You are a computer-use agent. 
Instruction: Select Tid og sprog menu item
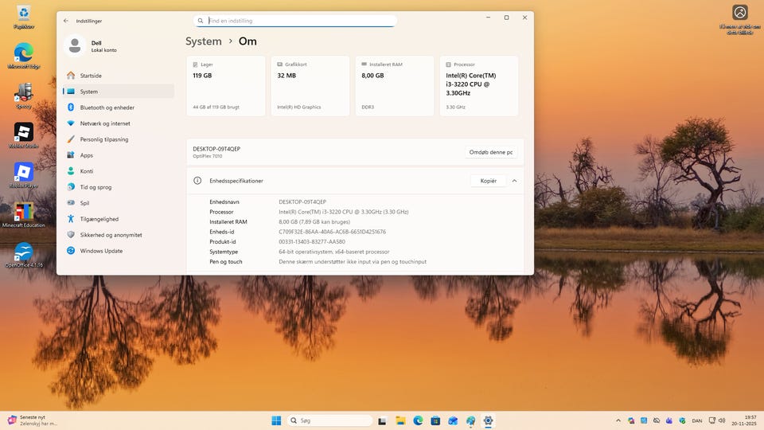click(95, 187)
